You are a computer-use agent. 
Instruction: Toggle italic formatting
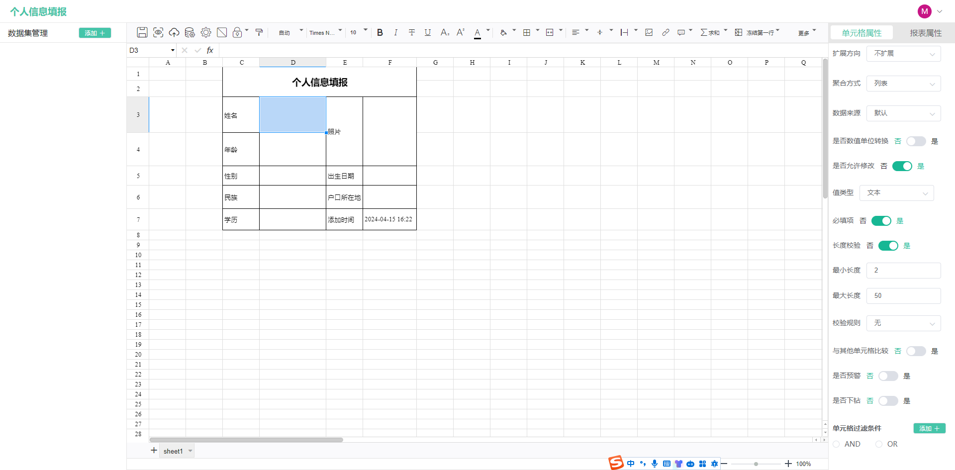click(396, 32)
